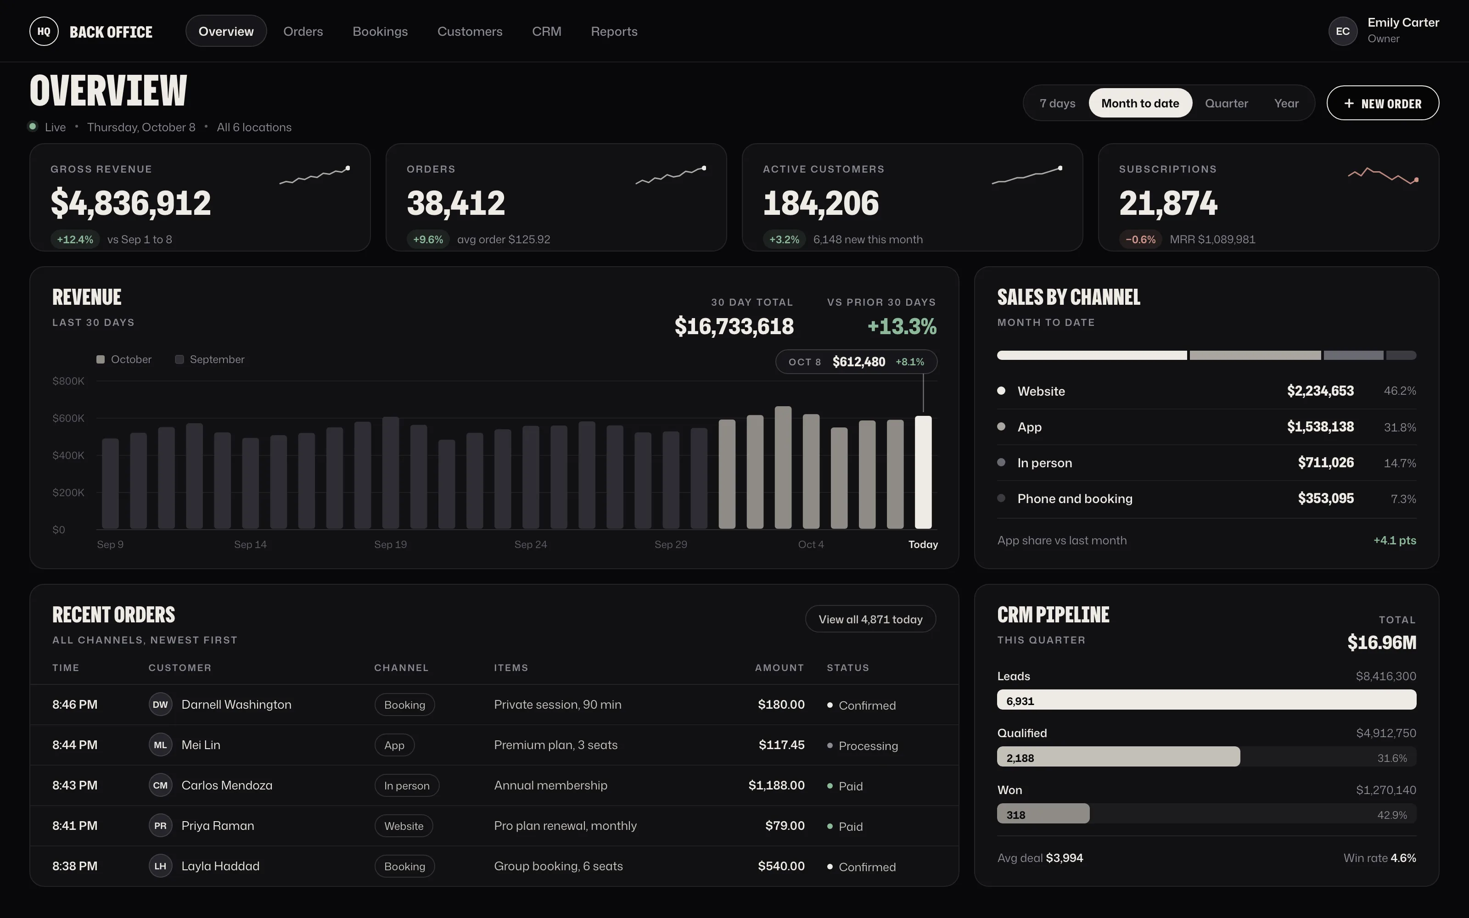The width and height of the screenshot is (1469, 918).
Task: Click All 6 locations text
Action: (x=254, y=128)
